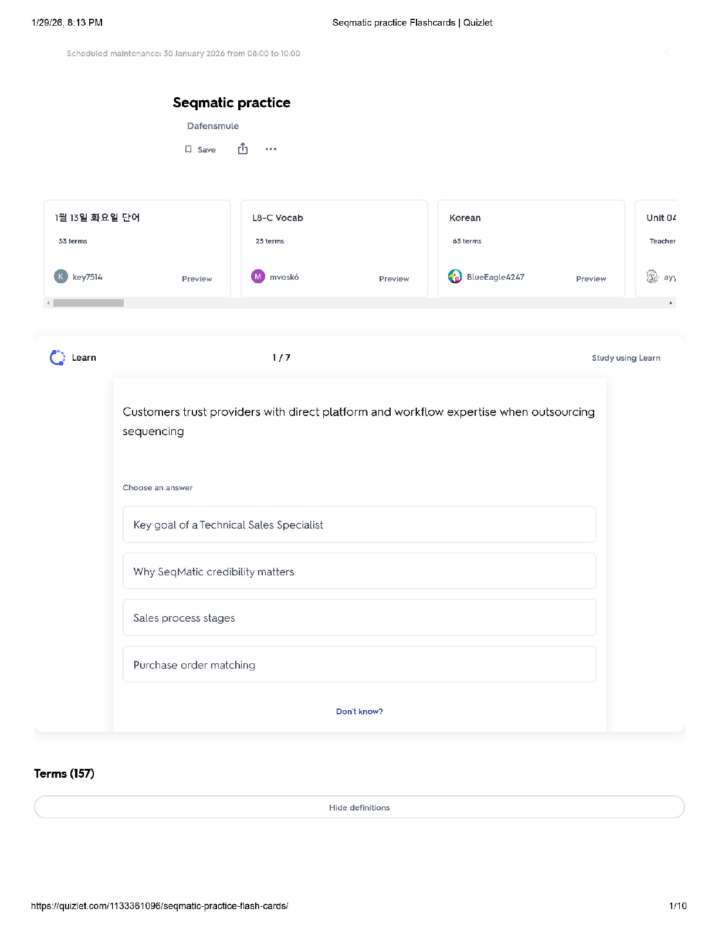The image size is (718, 929).
Task: Click the share upload icon
Action: (243, 149)
